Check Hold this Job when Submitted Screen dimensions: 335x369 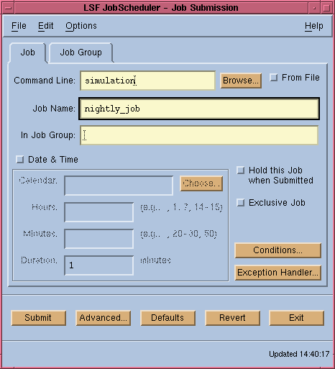(x=241, y=170)
